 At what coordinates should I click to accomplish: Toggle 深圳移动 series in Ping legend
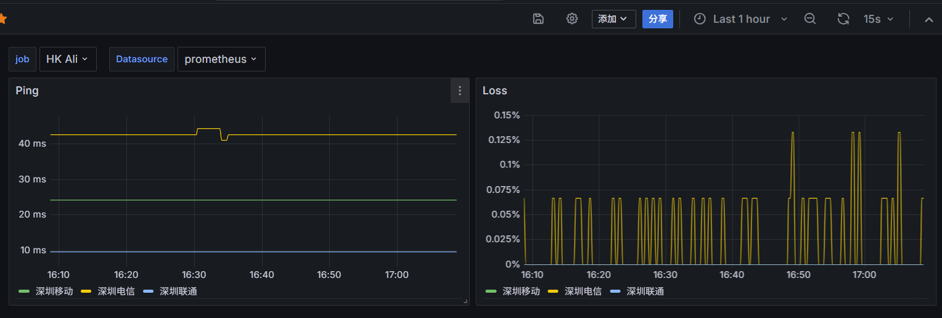(x=54, y=291)
